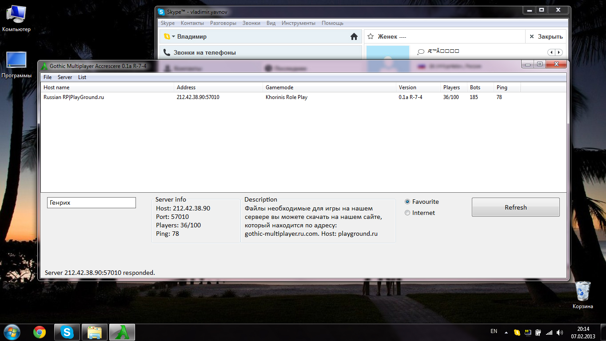Click the Khorinis Role Play gamemode cell
This screenshot has width=606, height=341.
tap(287, 97)
